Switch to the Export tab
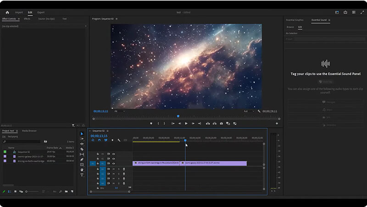Image resolution: width=367 pixels, height=207 pixels. pos(41,12)
